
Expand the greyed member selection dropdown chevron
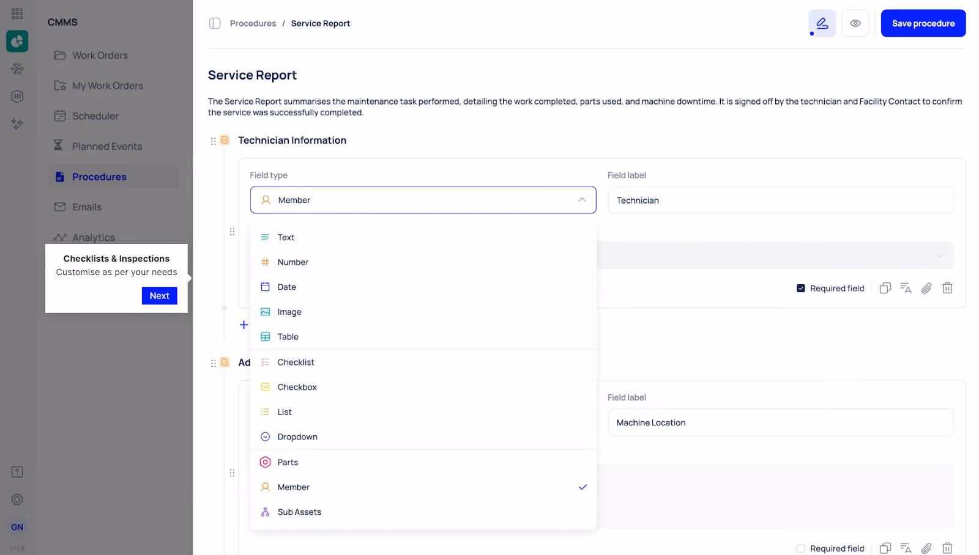(x=940, y=255)
